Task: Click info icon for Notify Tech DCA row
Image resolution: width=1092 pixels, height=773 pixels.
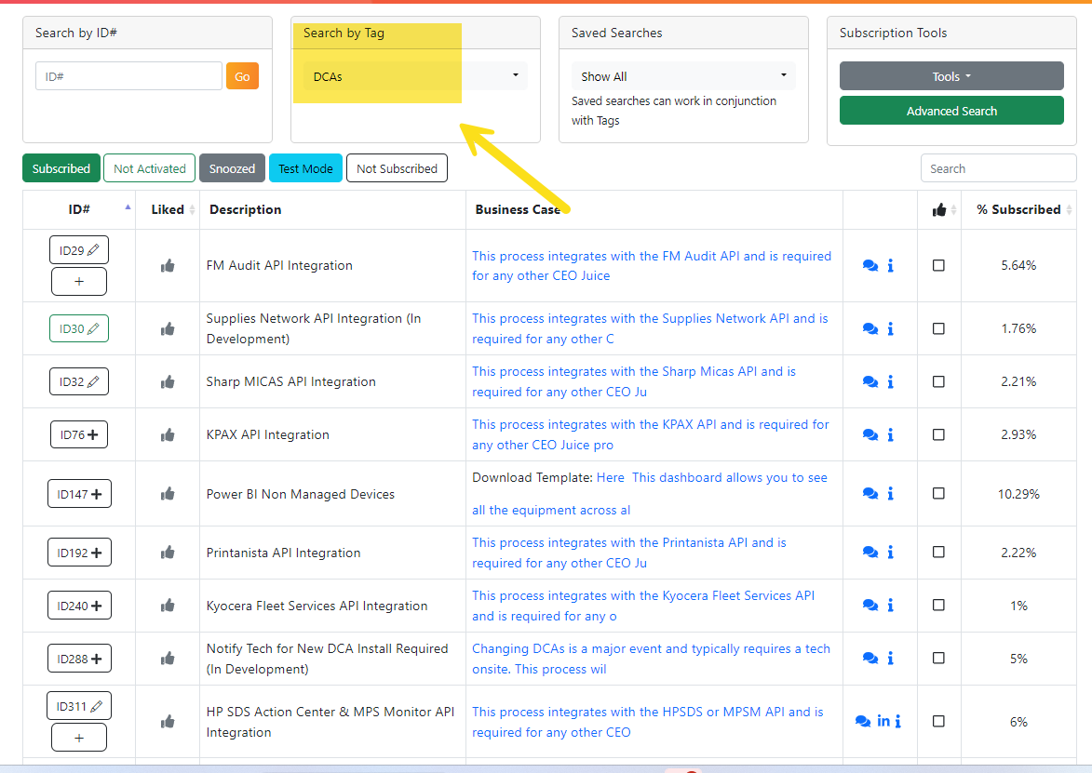Action: (890, 659)
